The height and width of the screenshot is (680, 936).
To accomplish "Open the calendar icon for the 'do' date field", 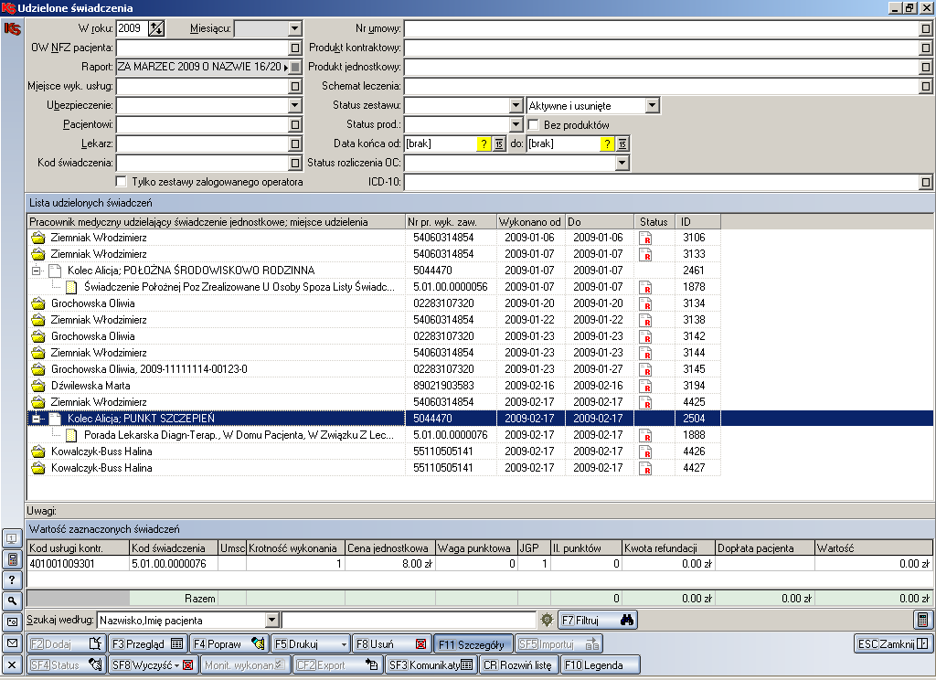I will [622, 143].
